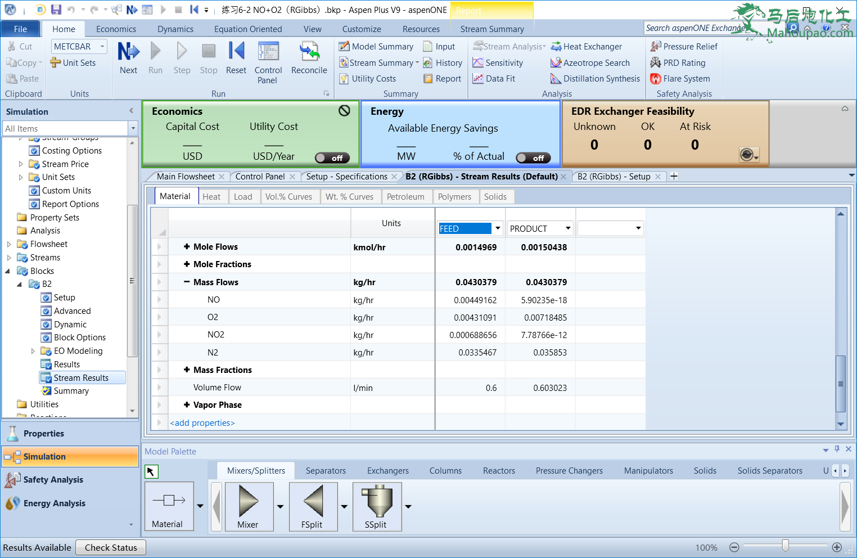Screen dimensions: 857x558
Task: Reset the simulation with Reset icon
Action: coord(236,58)
